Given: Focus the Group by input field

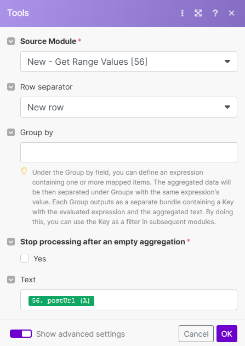Looking at the screenshot, I should [x=129, y=153].
